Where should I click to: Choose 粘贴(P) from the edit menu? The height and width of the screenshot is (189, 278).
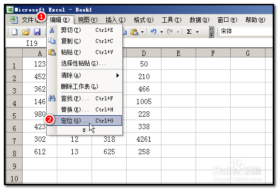85,52
